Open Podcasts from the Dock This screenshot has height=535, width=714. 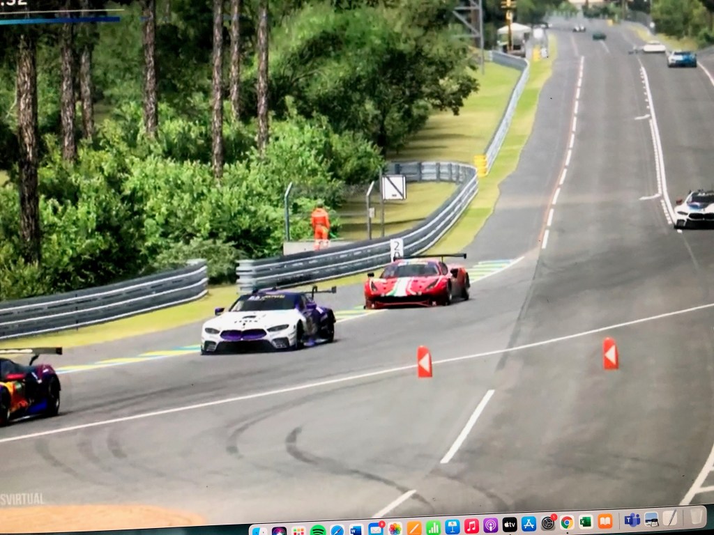coord(490,525)
